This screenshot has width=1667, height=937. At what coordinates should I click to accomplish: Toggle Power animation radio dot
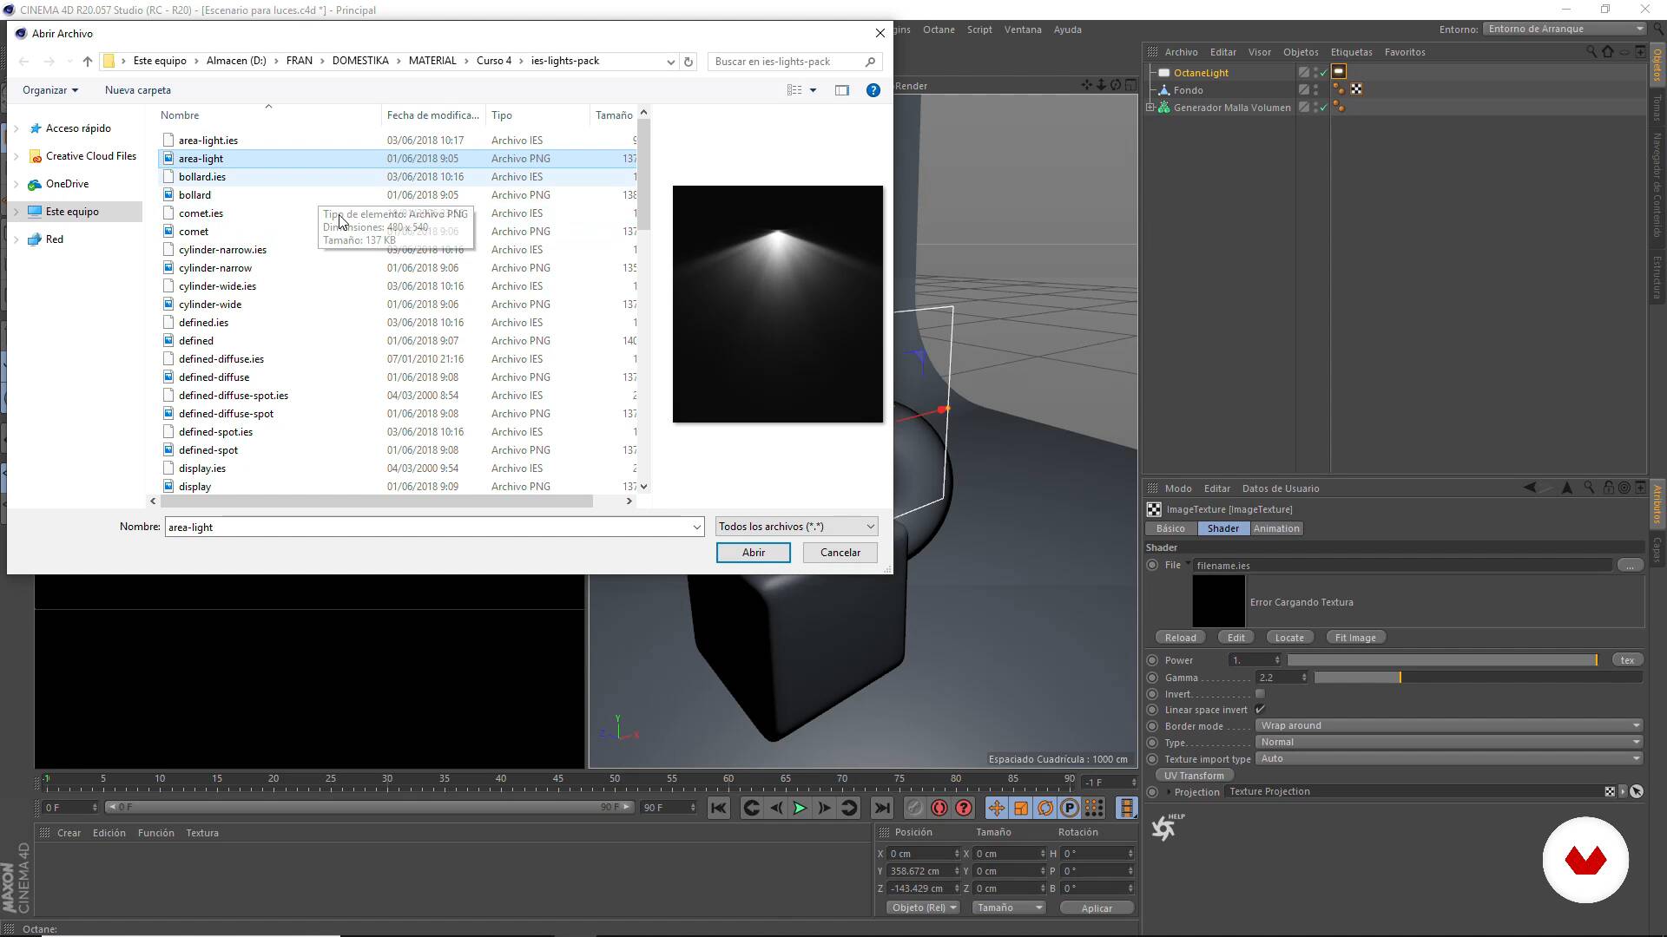tap(1152, 660)
